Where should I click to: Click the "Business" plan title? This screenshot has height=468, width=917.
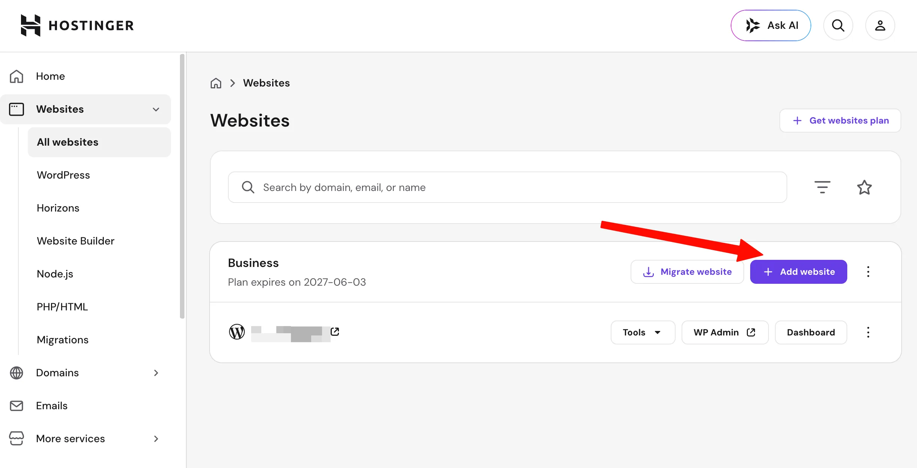coord(253,263)
